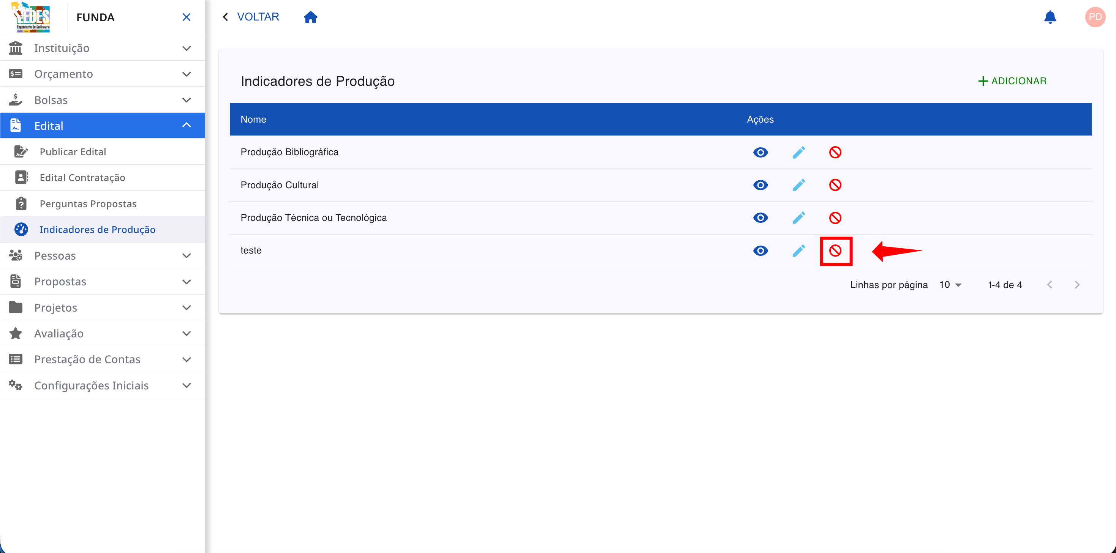Click the Prestação de Contas list icon
Image resolution: width=1116 pixels, height=553 pixels.
click(16, 359)
